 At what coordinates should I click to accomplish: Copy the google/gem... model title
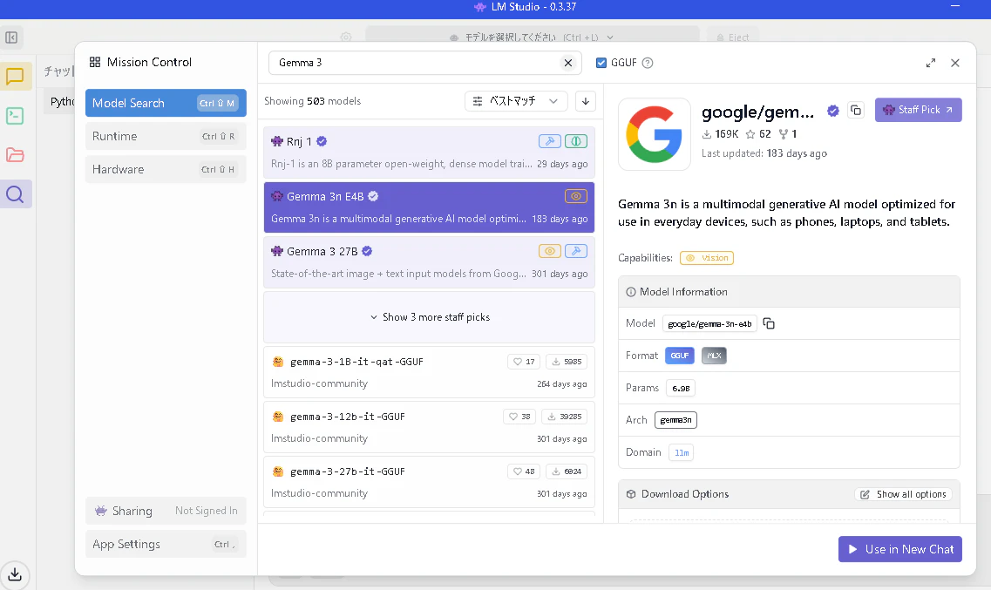point(856,110)
